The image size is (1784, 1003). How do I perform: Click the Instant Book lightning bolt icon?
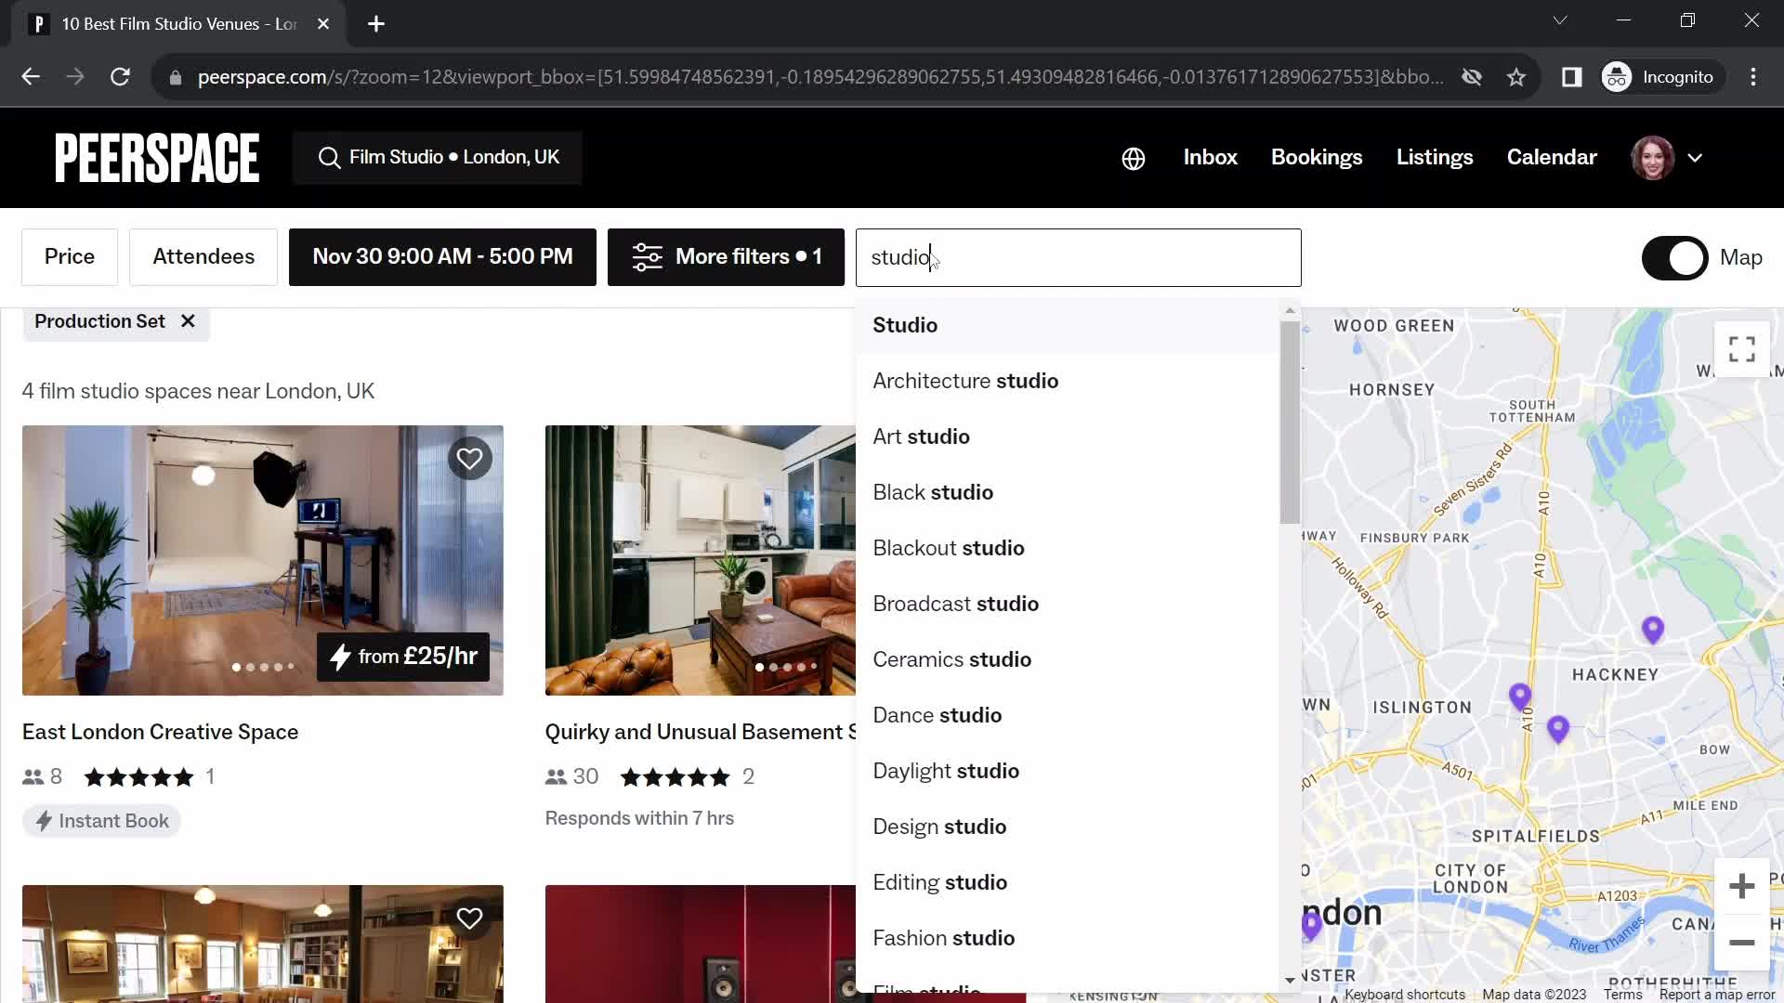(44, 821)
